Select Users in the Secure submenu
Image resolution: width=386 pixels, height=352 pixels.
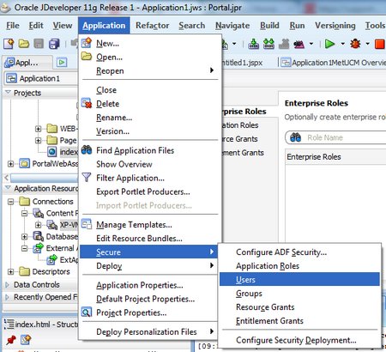point(299,279)
